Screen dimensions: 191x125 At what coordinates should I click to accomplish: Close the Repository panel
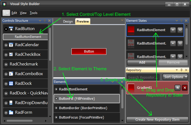click(x=186, y=70)
